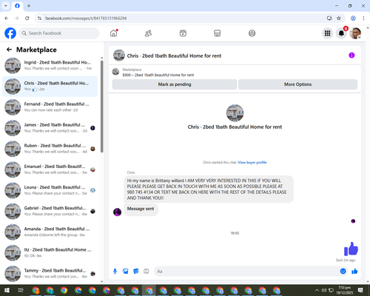Attach a photo with the image icon
370x296 pixels.
click(126, 272)
